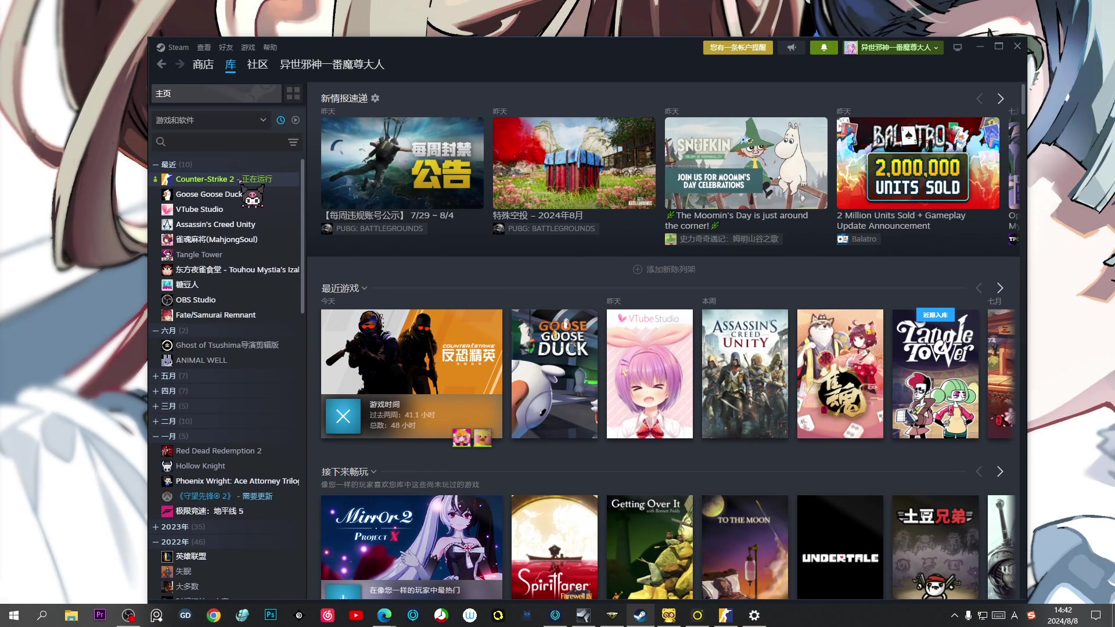Expand the 二月 category
The height and width of the screenshot is (627, 1115).
155,421
